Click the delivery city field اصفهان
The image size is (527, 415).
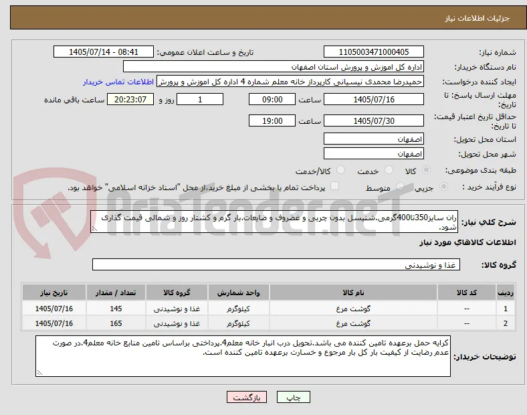(374, 153)
